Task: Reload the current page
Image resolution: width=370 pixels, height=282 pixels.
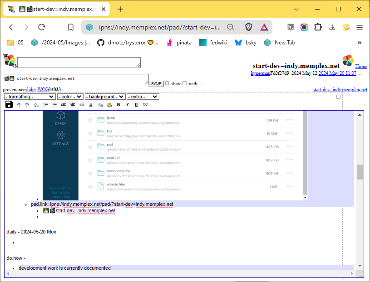Action: (x=42, y=27)
